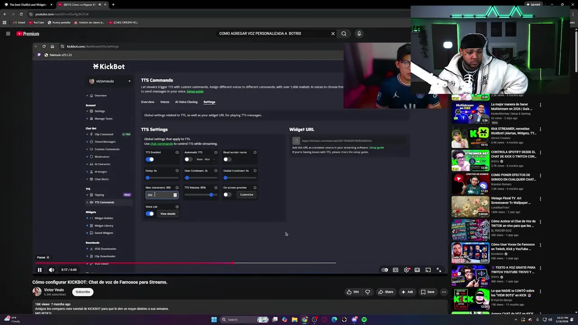Click the TTS Volume slider handle
The image size is (578, 325).
(x=211, y=195)
